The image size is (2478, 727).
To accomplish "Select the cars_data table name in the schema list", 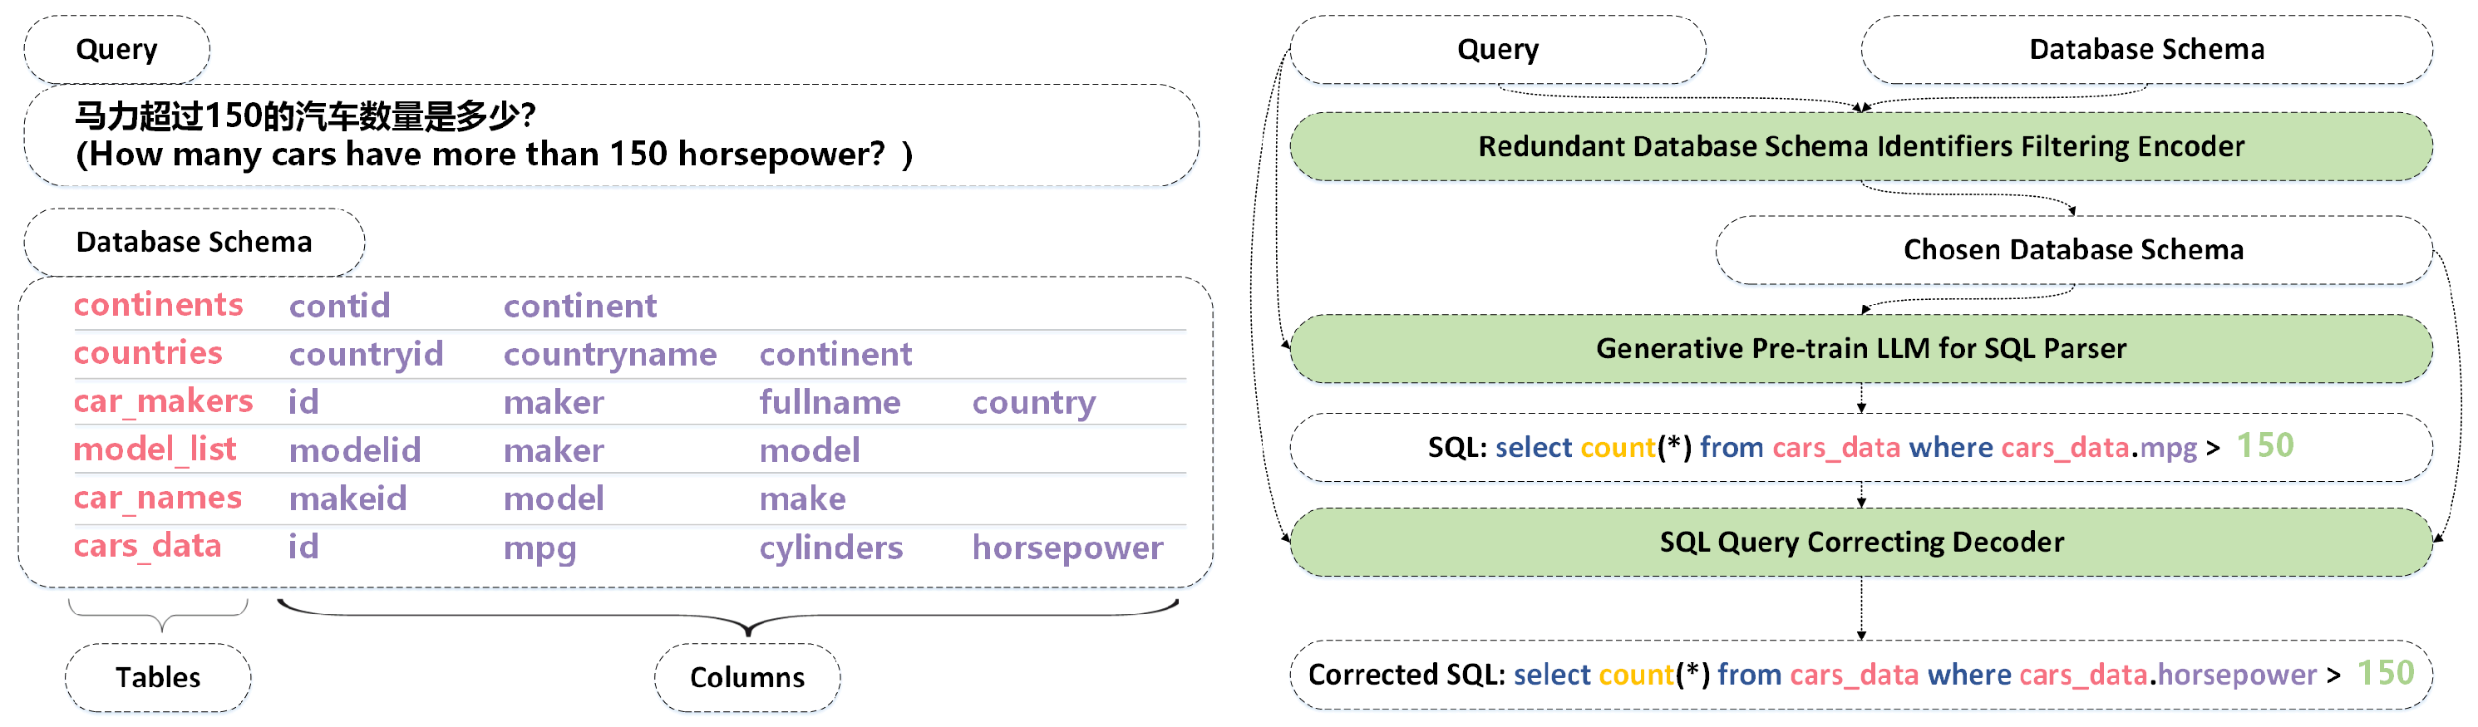I will click(x=147, y=546).
